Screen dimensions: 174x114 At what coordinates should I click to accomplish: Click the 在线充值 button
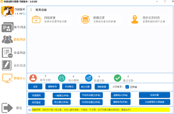tap(154, 95)
